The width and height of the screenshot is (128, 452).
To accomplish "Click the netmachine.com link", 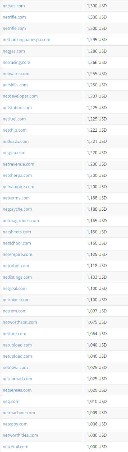I will (x=19, y=413).
